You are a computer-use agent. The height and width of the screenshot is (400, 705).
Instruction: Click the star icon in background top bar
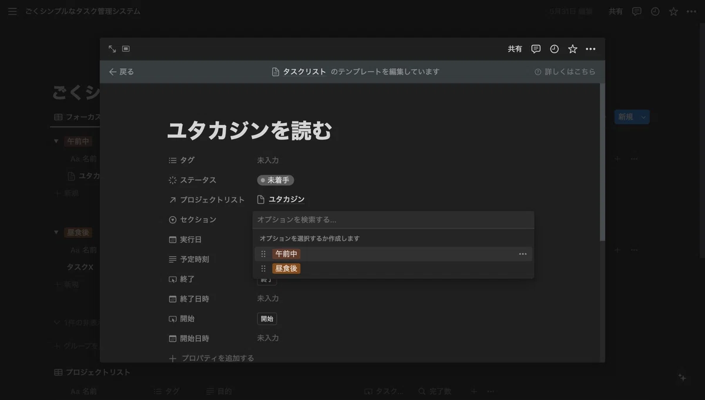[x=673, y=11]
